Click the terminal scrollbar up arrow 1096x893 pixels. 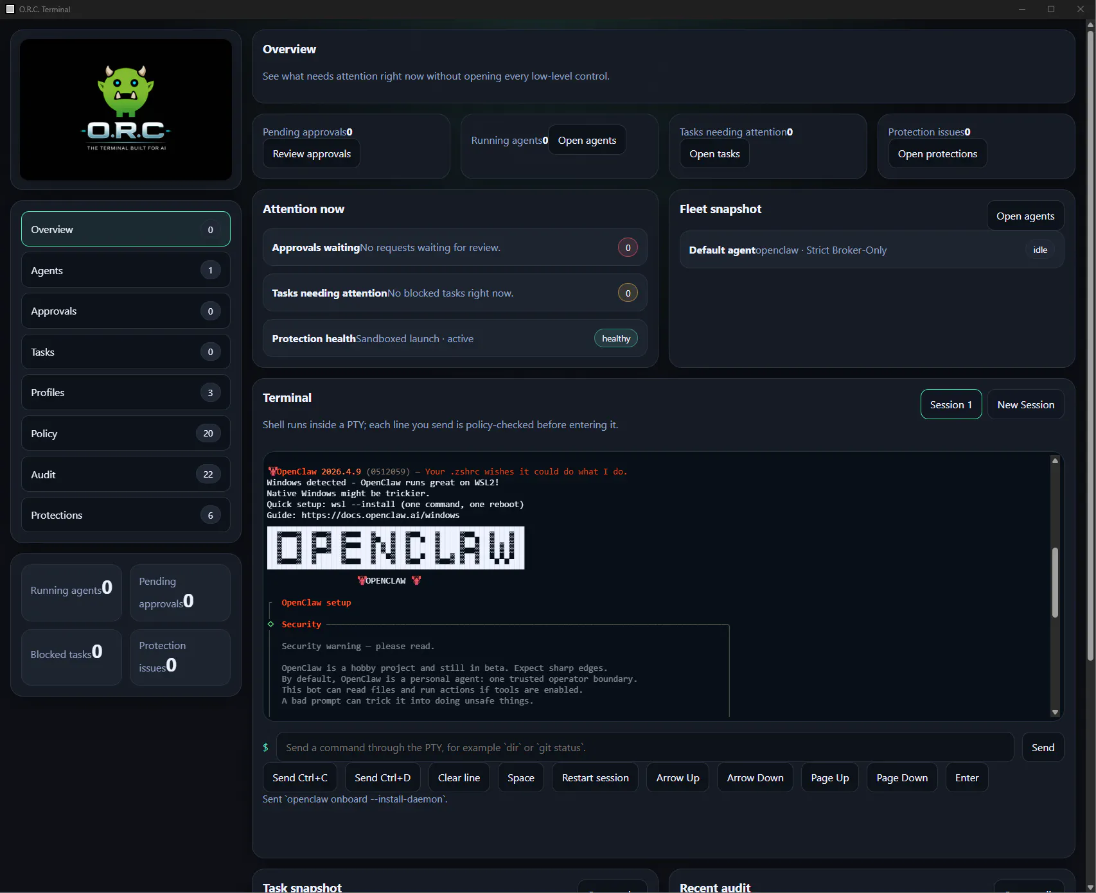pyautogui.click(x=1055, y=460)
